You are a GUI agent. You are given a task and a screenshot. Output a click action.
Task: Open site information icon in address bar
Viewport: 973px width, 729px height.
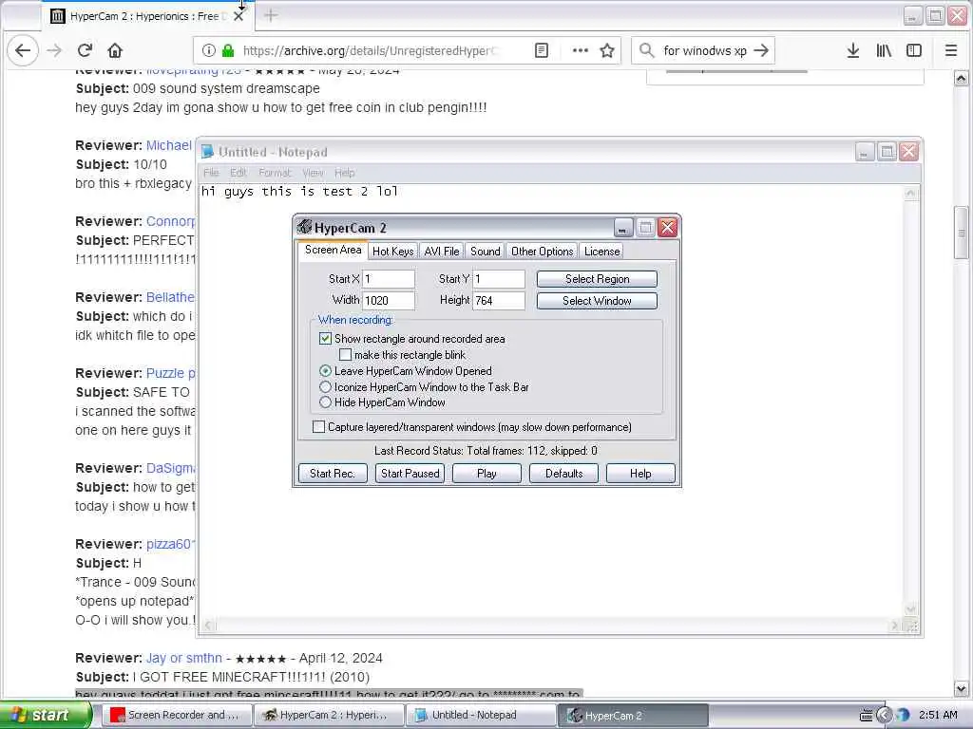coord(209,50)
